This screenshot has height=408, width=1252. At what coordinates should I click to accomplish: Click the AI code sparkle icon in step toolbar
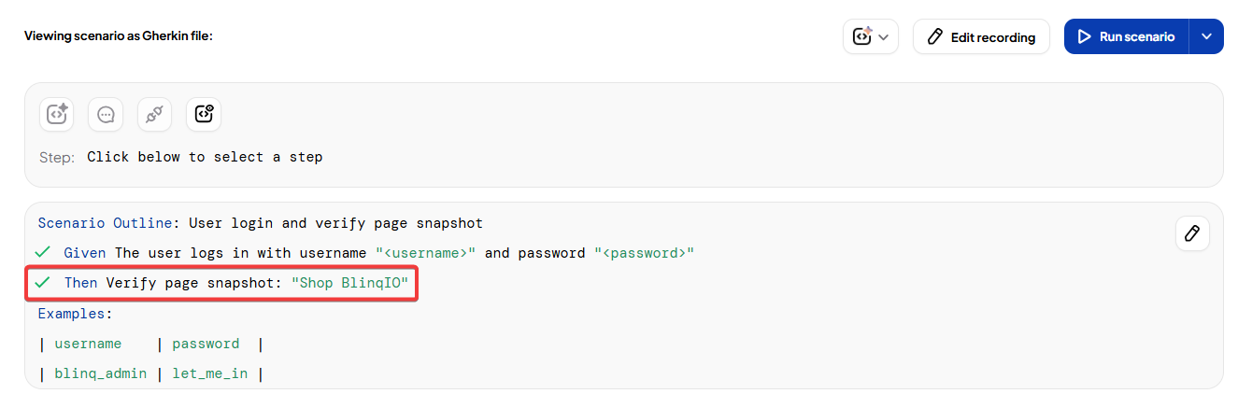tap(56, 114)
